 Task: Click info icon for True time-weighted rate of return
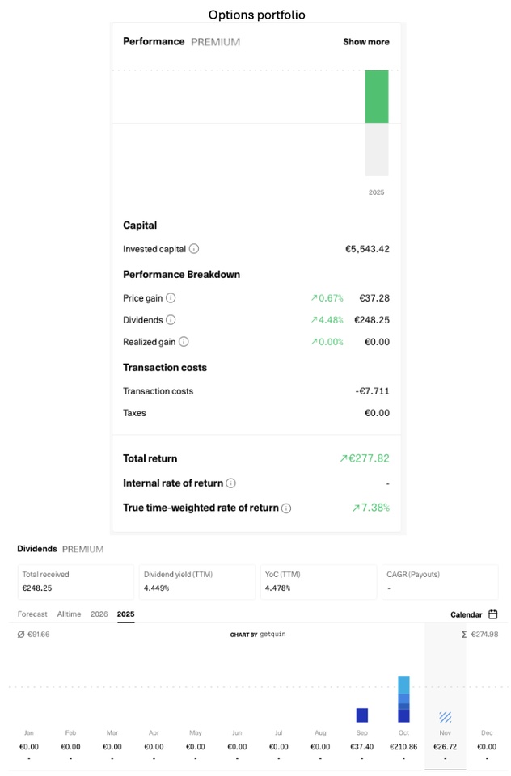tap(286, 508)
